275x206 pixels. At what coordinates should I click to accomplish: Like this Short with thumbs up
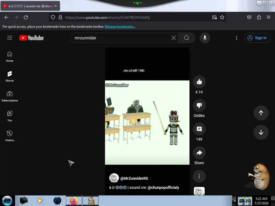pos(199,82)
